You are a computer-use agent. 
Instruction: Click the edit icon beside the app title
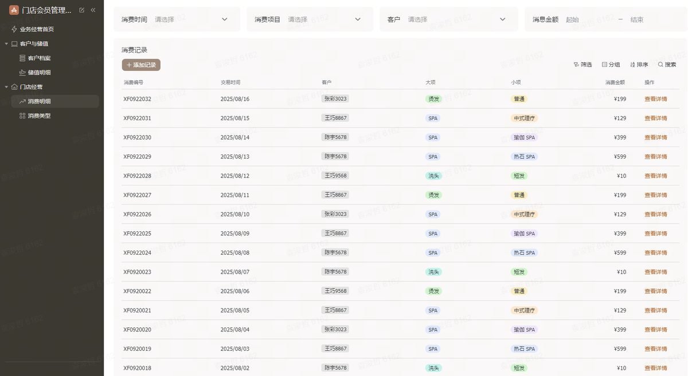tap(81, 10)
